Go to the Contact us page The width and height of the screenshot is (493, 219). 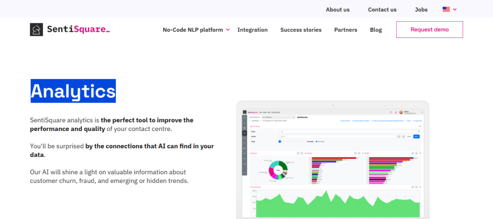(382, 10)
